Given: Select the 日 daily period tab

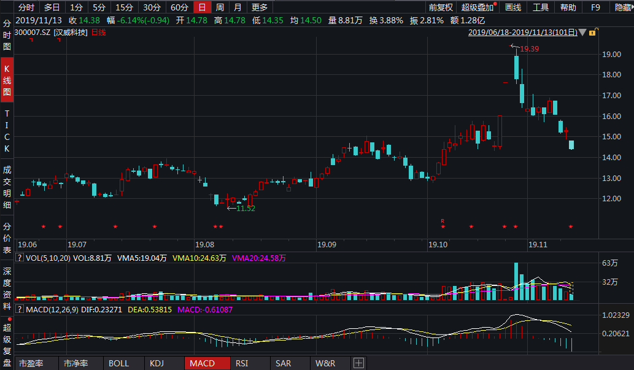Looking at the screenshot, I should pyautogui.click(x=202, y=7).
